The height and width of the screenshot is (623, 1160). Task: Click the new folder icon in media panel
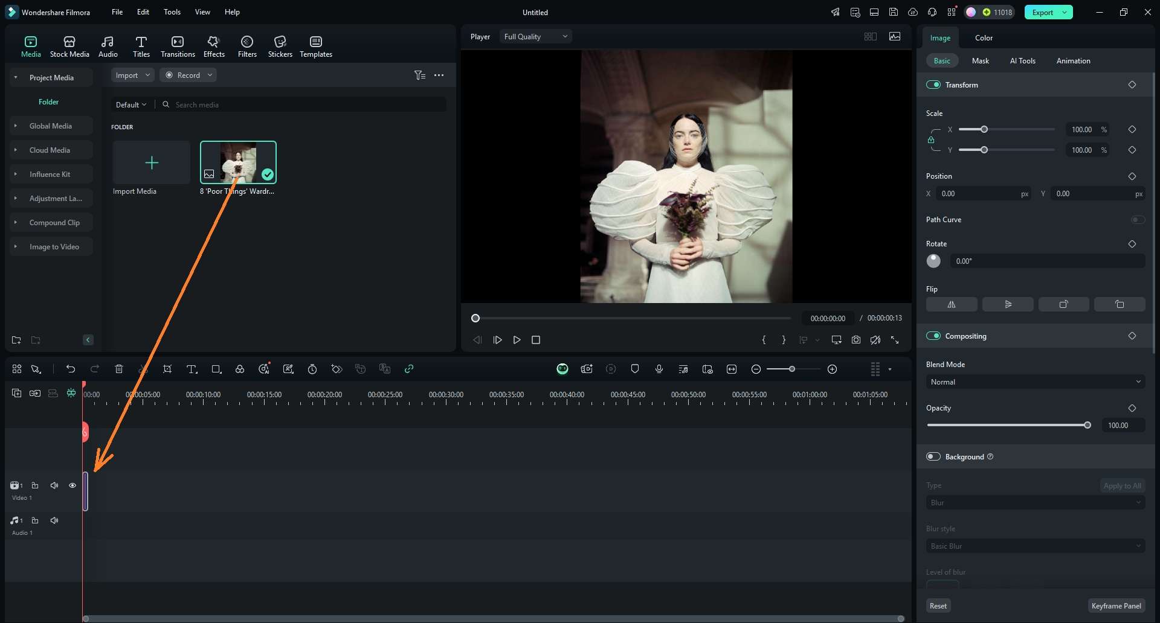(x=16, y=340)
